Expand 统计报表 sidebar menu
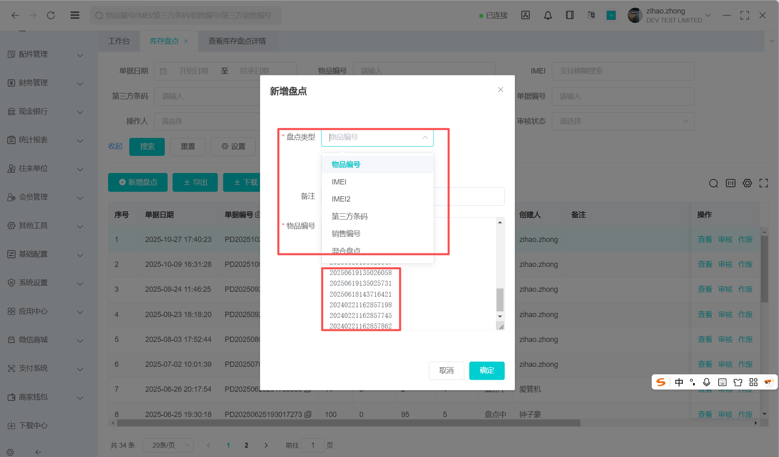 pos(45,140)
